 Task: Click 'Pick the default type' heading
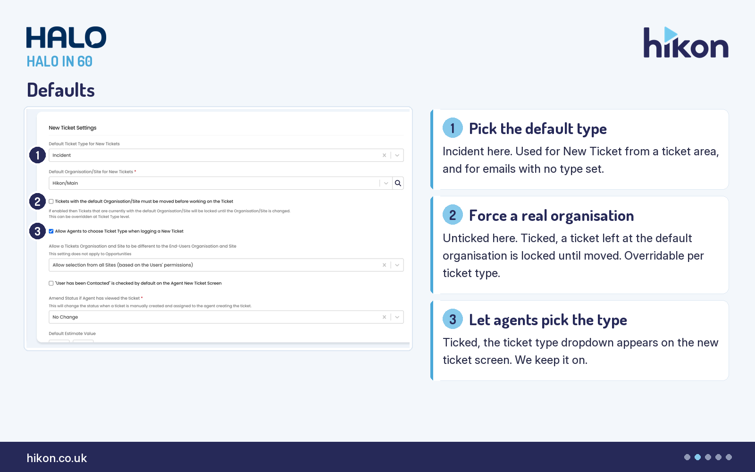pos(538,129)
